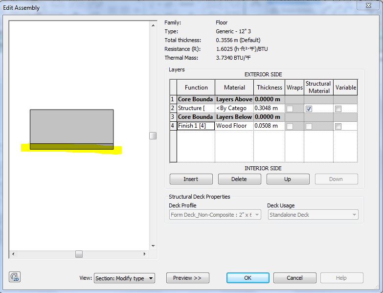Click preview scroll up arrow

pyautogui.click(x=153, y=25)
